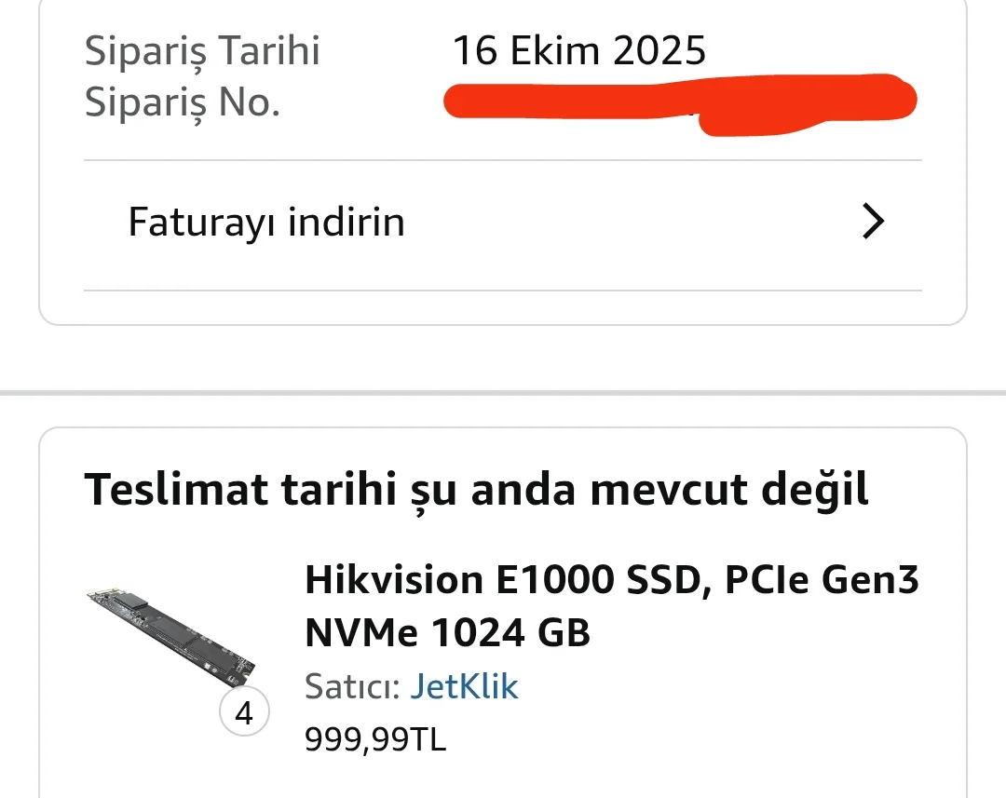
Task: Tap the chevron arrow beside Faturayı indirin
Action: point(872,223)
